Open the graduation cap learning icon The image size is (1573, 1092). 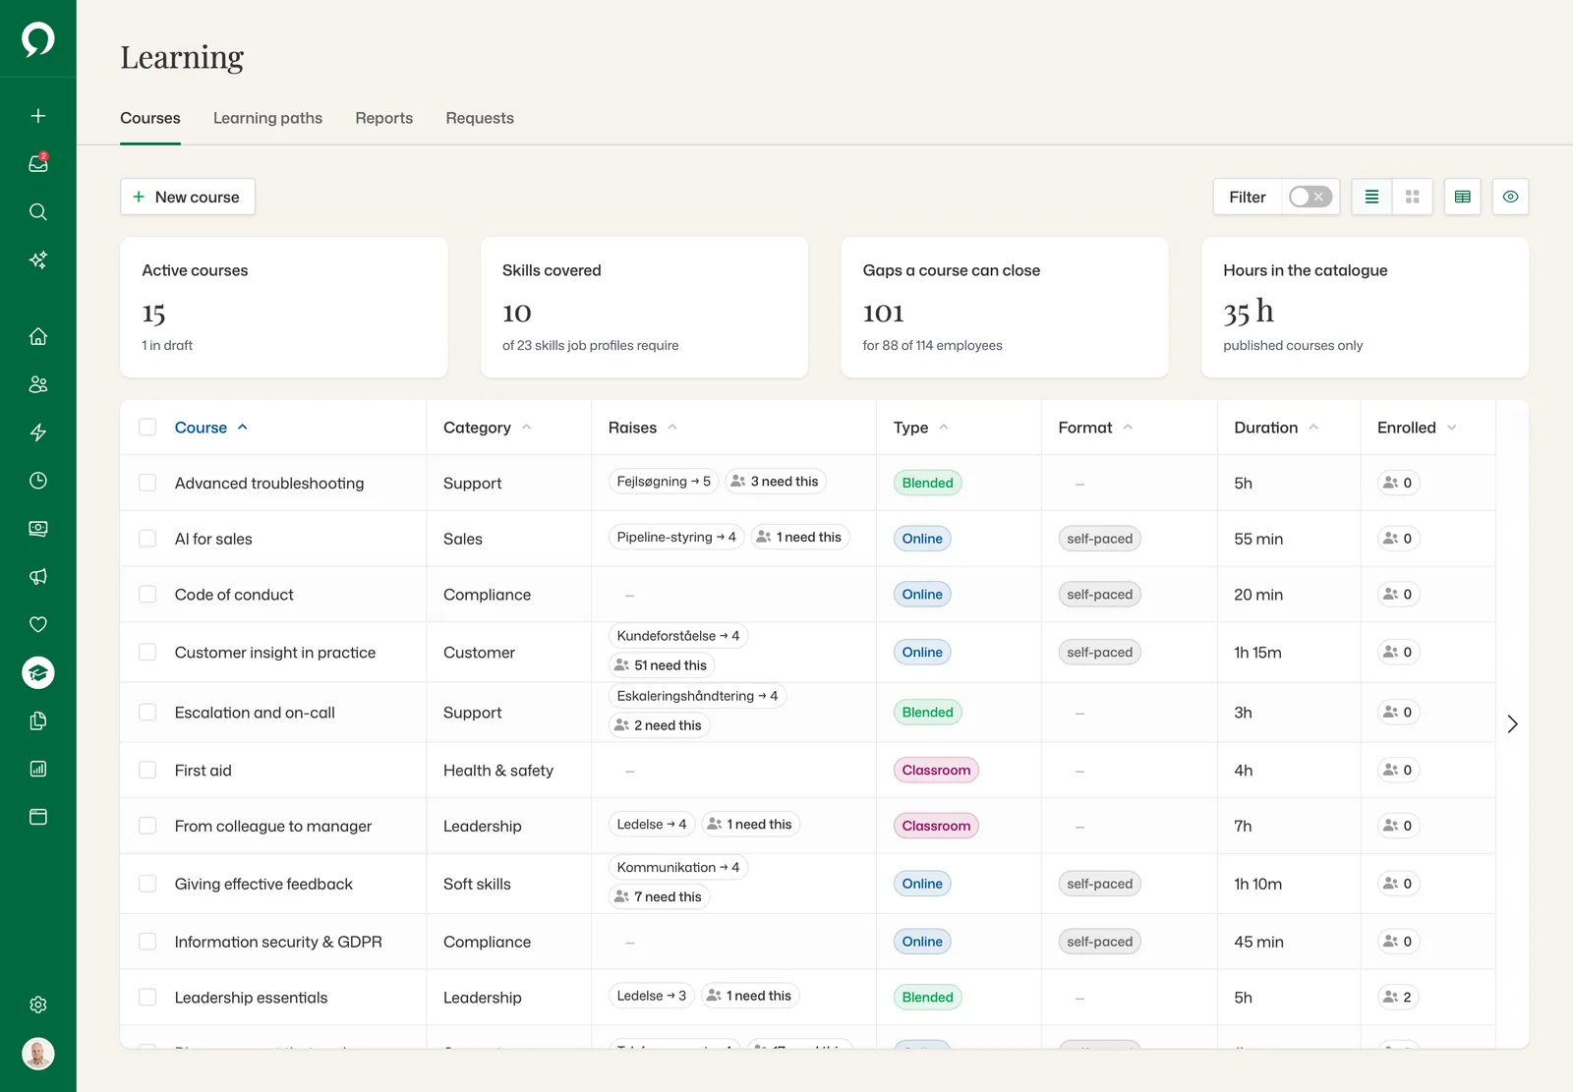pyautogui.click(x=38, y=672)
